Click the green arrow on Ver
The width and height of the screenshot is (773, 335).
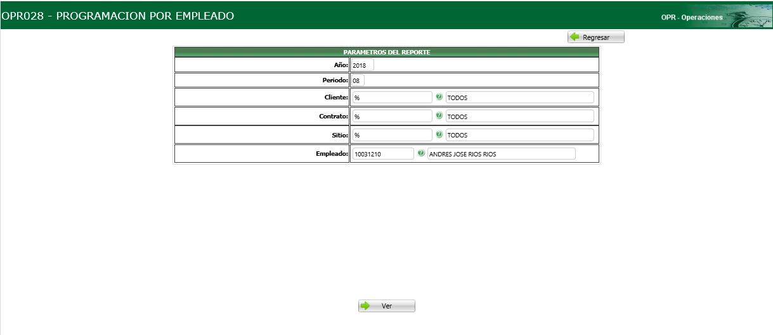[365, 306]
